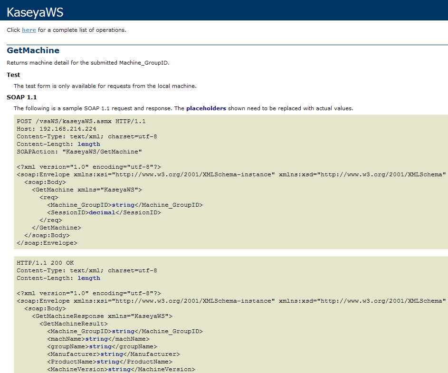Image resolution: width=448 pixels, height=373 pixels.
Task: Open the 'here' link for complete operations list
Action: [x=29, y=30]
